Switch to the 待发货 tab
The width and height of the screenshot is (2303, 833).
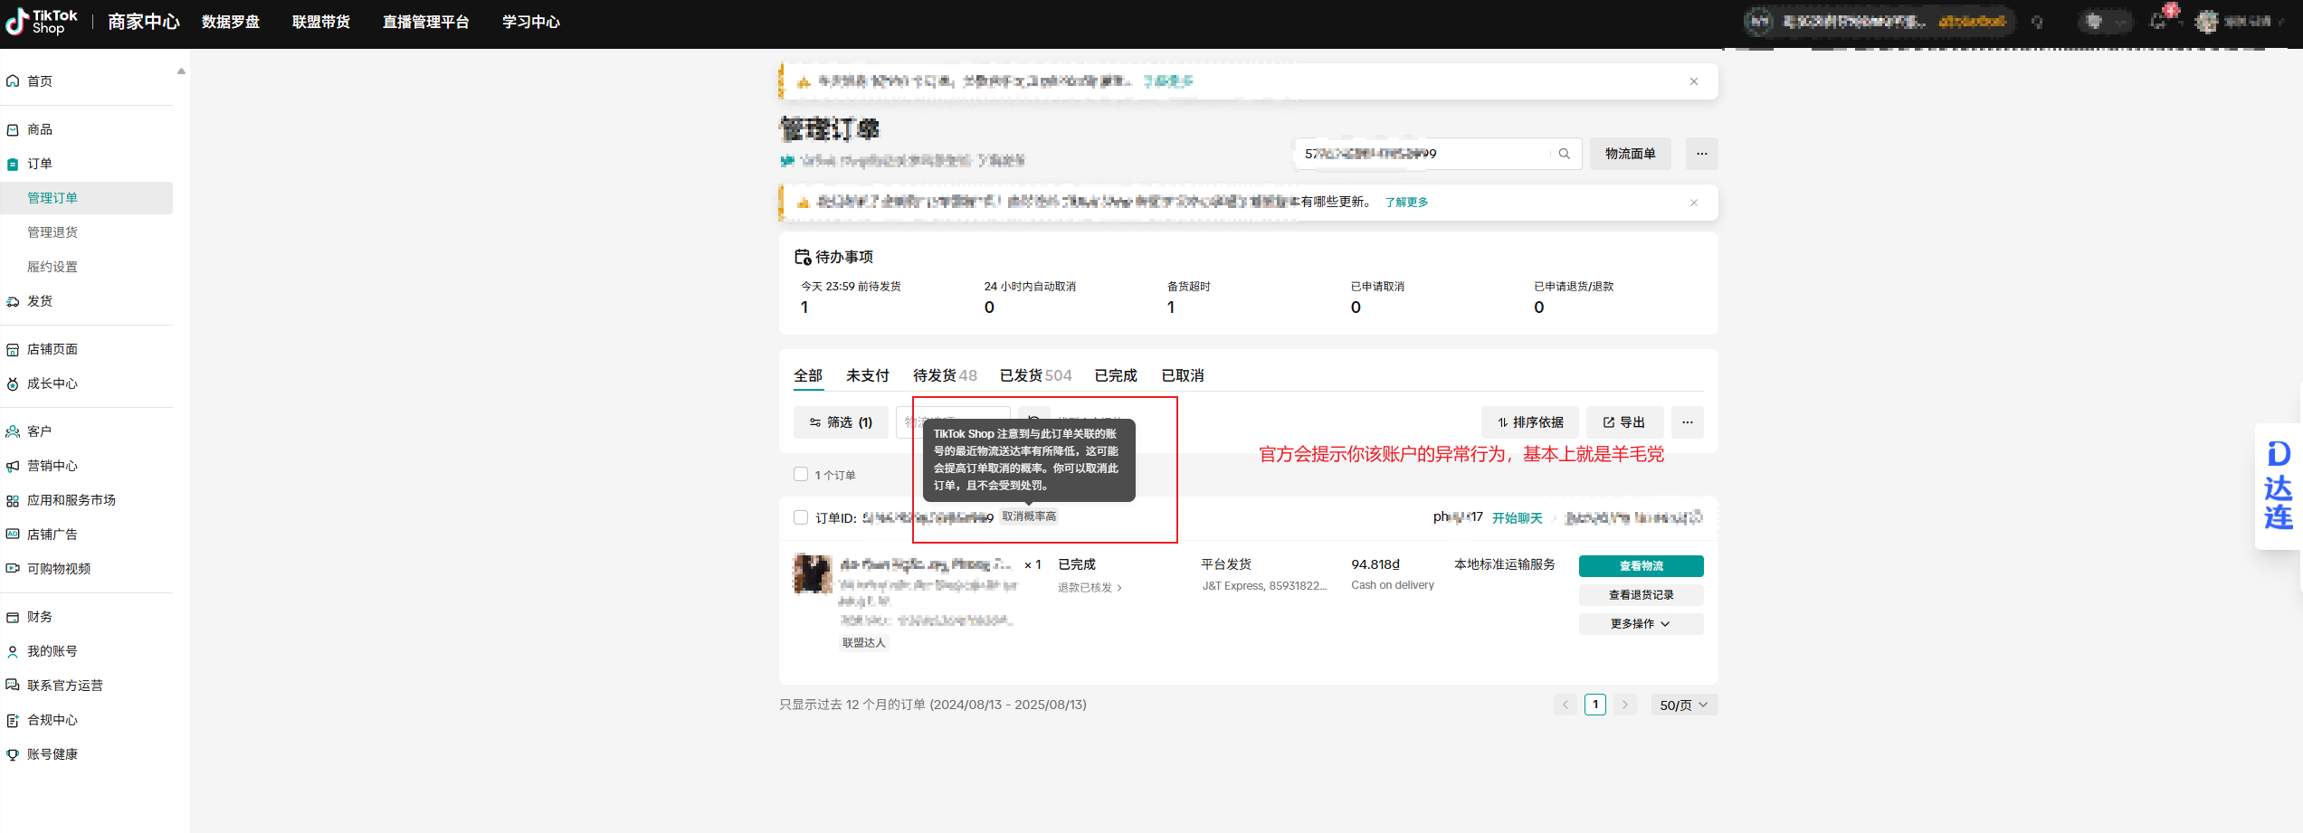945,375
